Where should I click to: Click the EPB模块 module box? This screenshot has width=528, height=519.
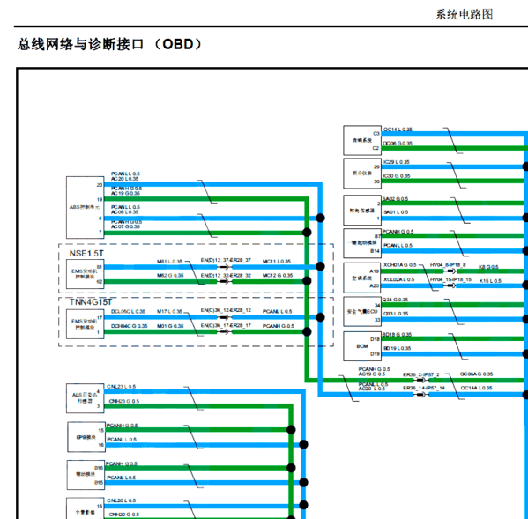(x=86, y=437)
